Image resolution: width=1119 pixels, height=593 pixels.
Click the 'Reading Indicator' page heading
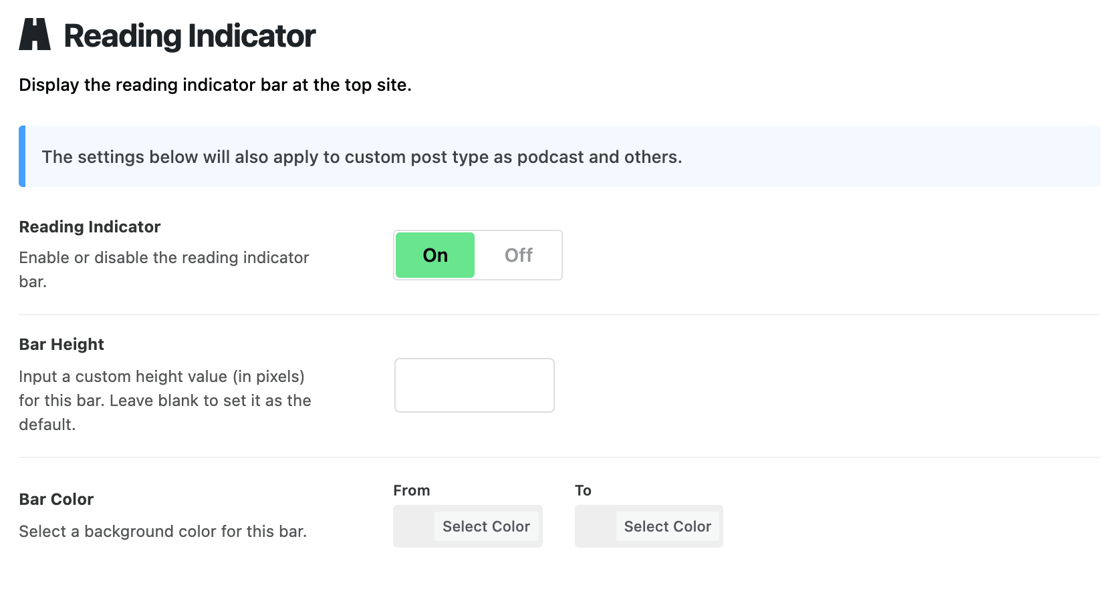click(190, 36)
